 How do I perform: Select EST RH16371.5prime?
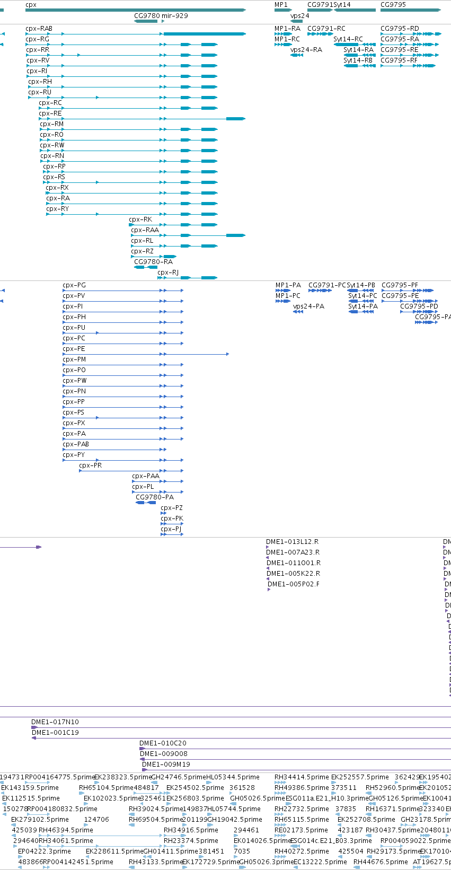[x=393, y=809]
